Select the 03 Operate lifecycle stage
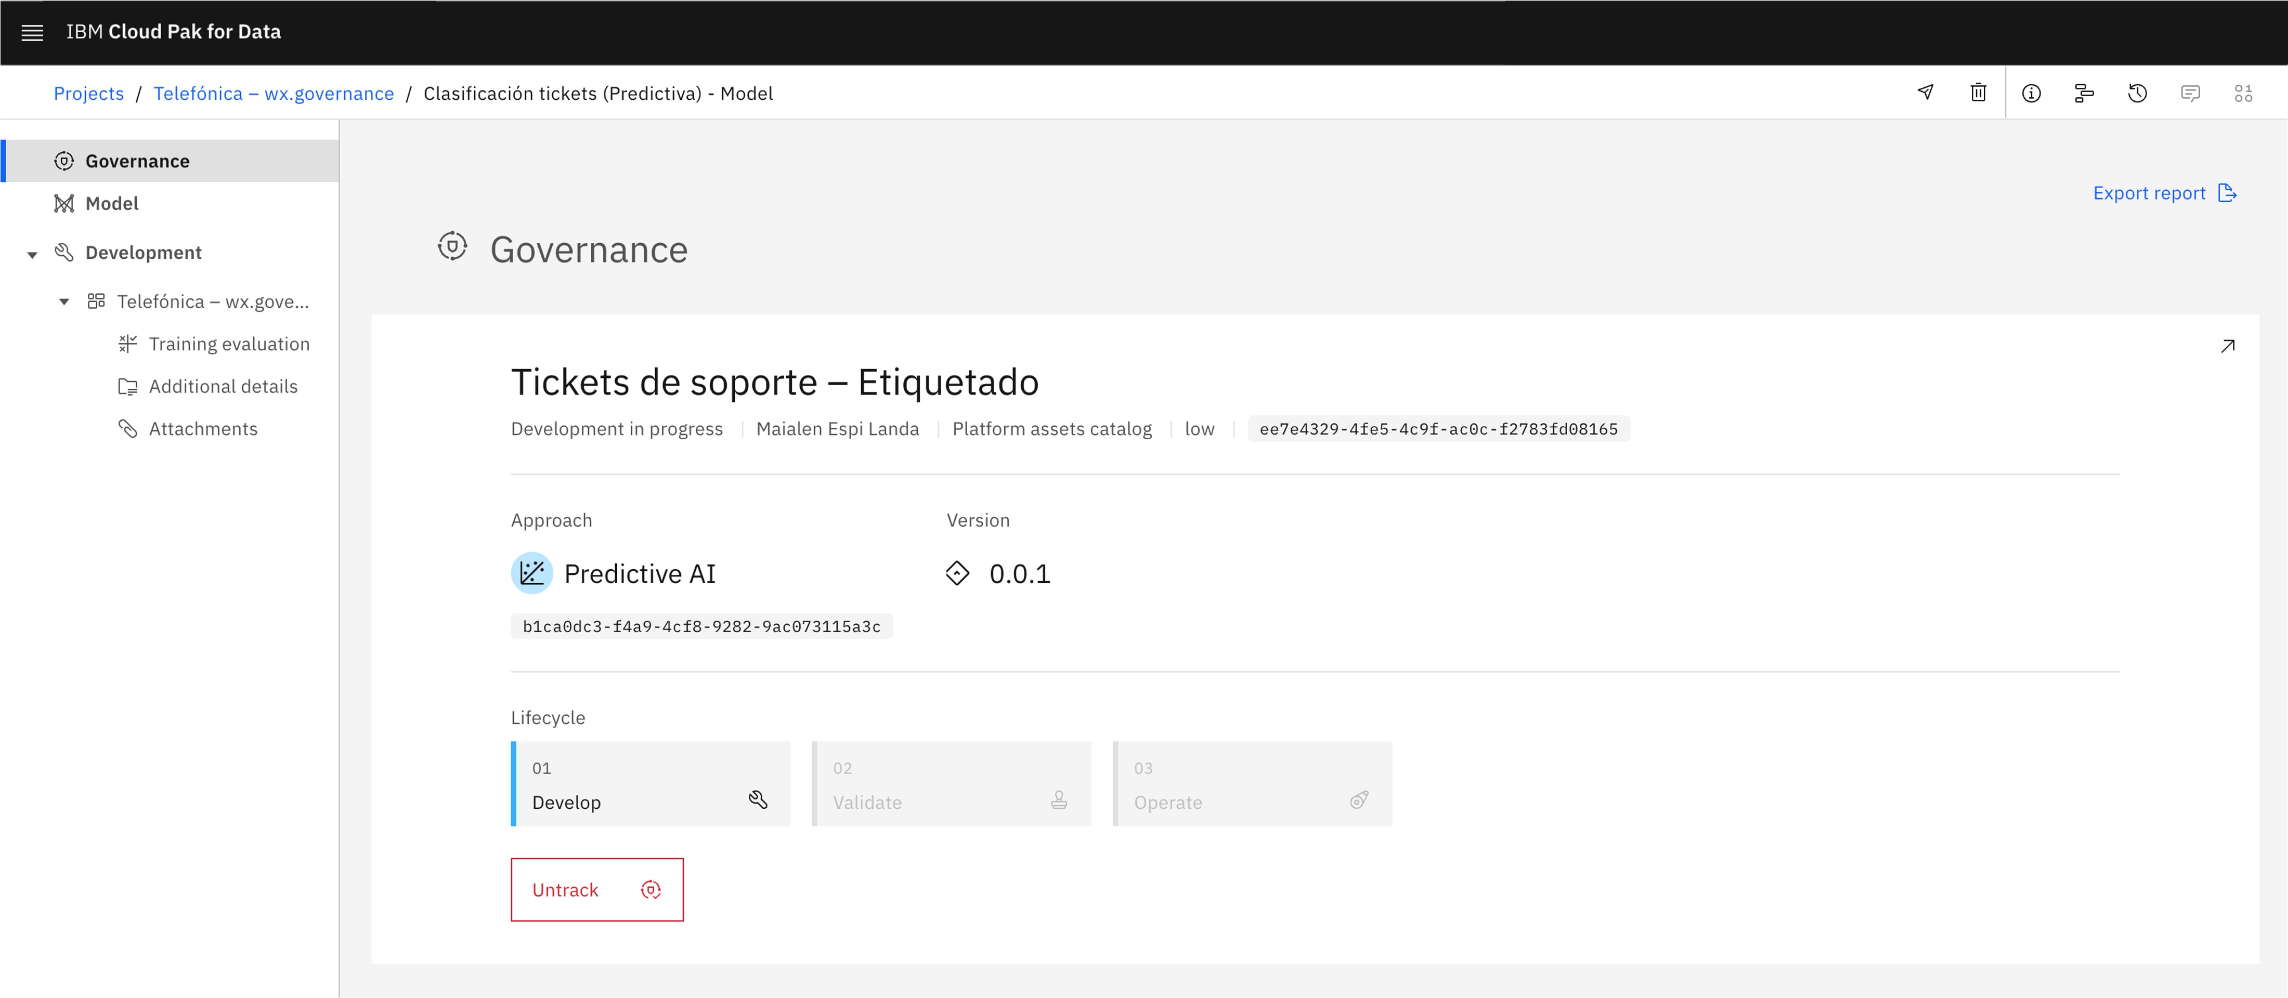 point(1252,784)
